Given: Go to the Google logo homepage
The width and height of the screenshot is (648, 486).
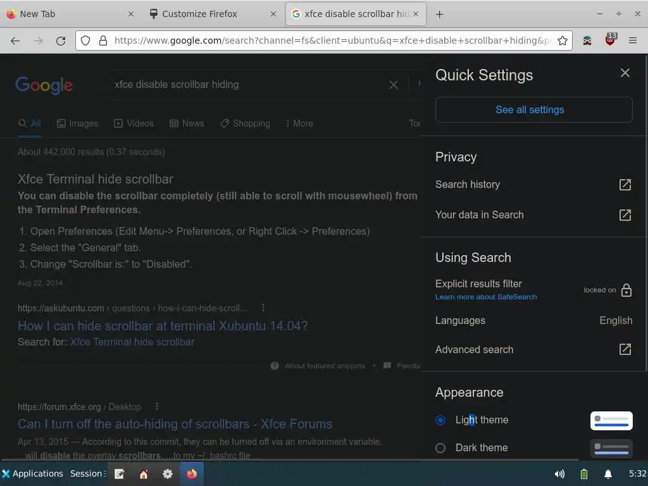Looking at the screenshot, I should coord(44,85).
